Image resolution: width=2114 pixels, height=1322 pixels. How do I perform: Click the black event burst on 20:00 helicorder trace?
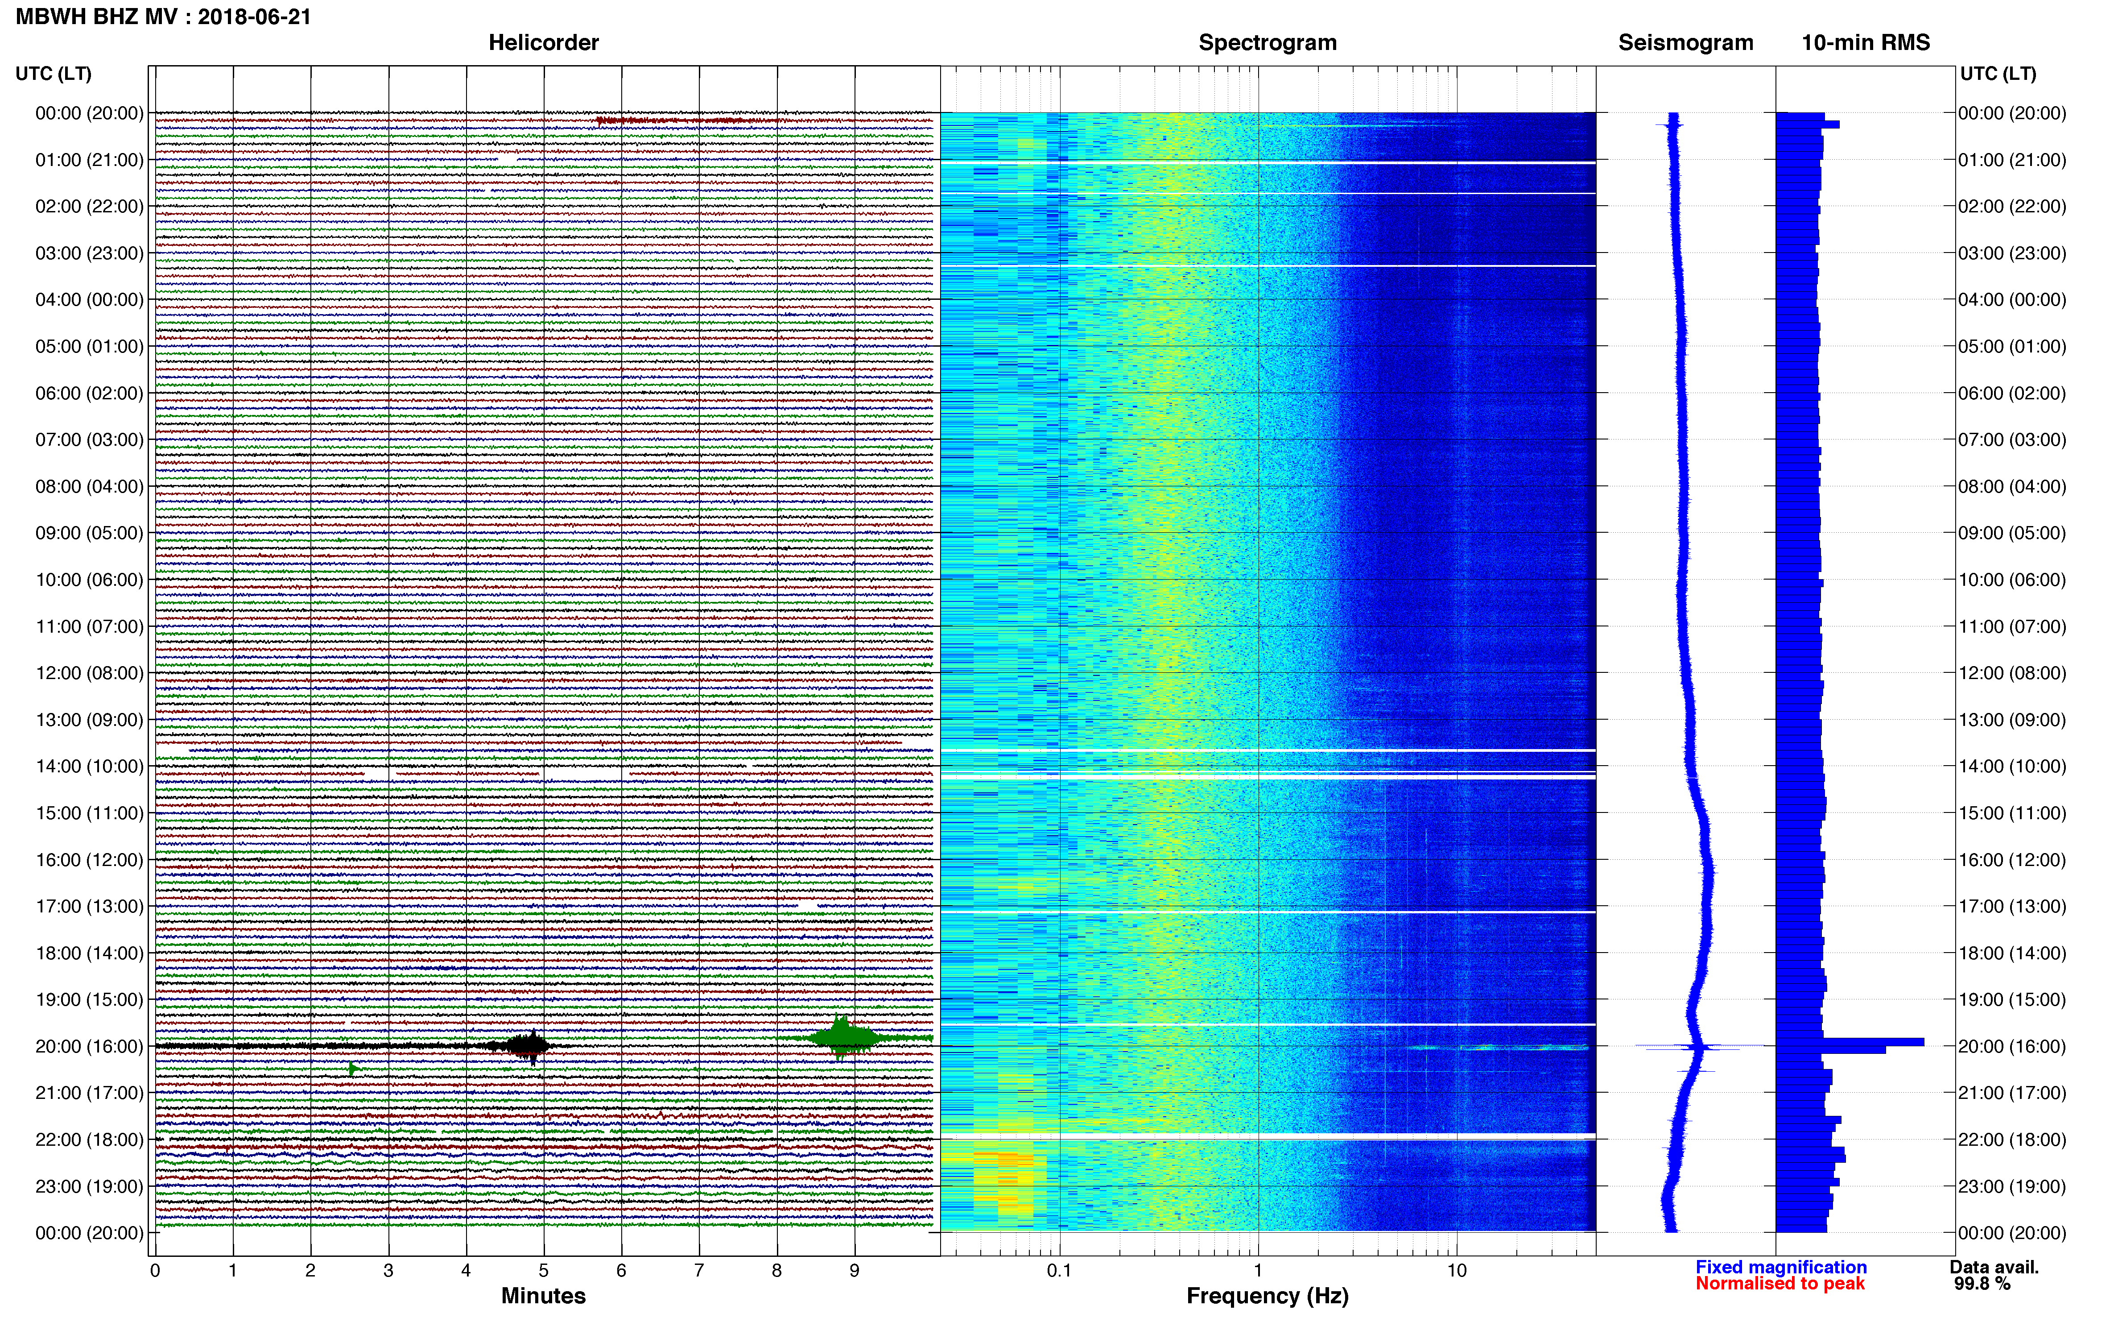point(527,1047)
